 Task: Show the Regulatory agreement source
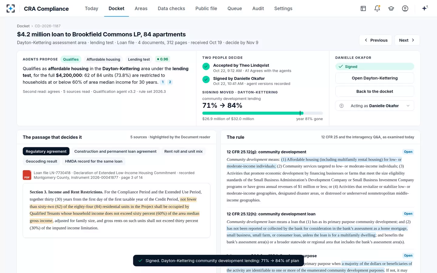coord(46,151)
